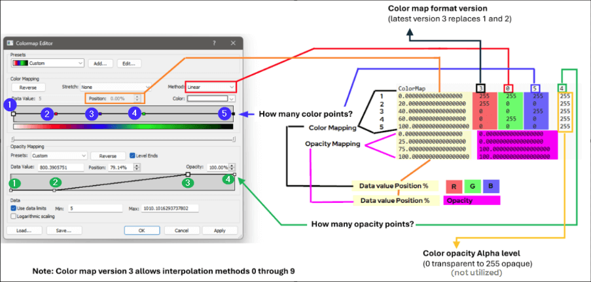Enable Logarithmic scaling checkbox
This screenshot has width=591, height=282.
[14, 215]
